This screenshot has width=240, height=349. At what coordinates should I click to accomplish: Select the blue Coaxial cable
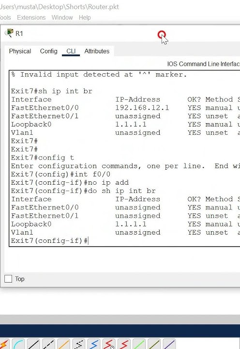pyautogui.click(x=94, y=344)
